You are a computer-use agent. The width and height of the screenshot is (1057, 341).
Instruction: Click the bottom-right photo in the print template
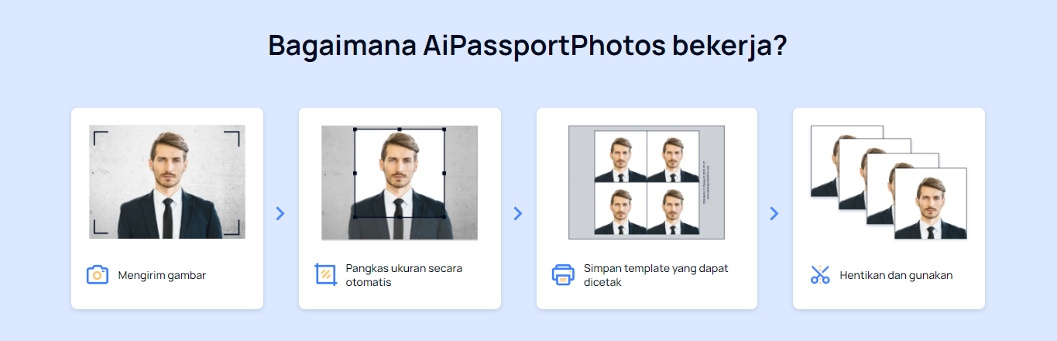(673, 208)
